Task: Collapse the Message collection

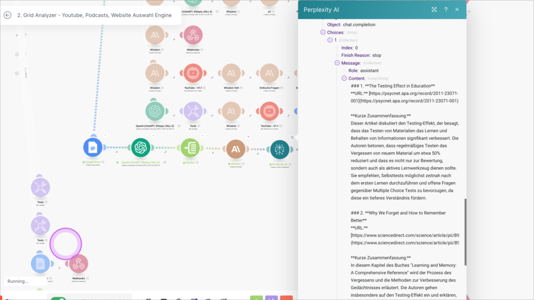Action: point(337,63)
